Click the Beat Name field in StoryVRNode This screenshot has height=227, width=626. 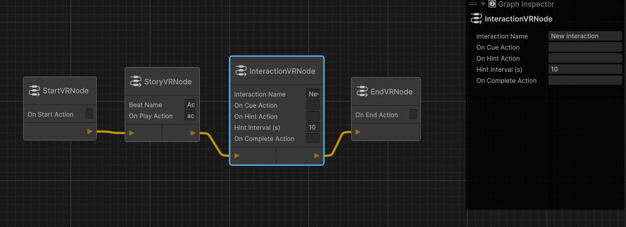(x=191, y=105)
